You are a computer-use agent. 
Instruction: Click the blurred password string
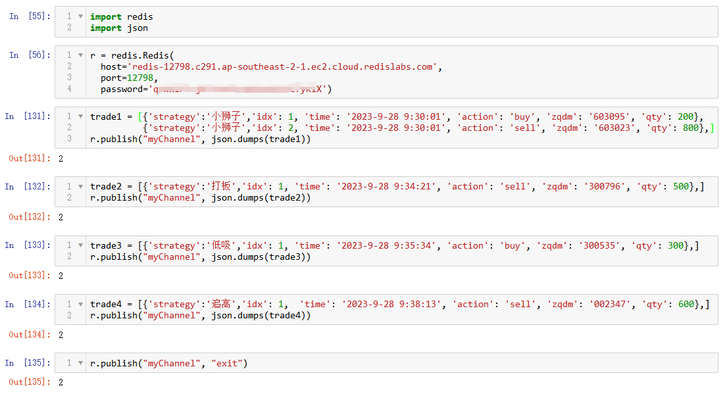238,89
